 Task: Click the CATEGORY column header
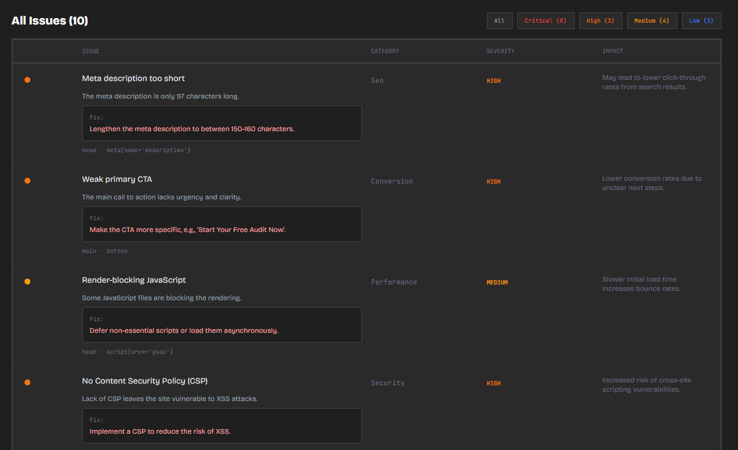pyautogui.click(x=385, y=51)
